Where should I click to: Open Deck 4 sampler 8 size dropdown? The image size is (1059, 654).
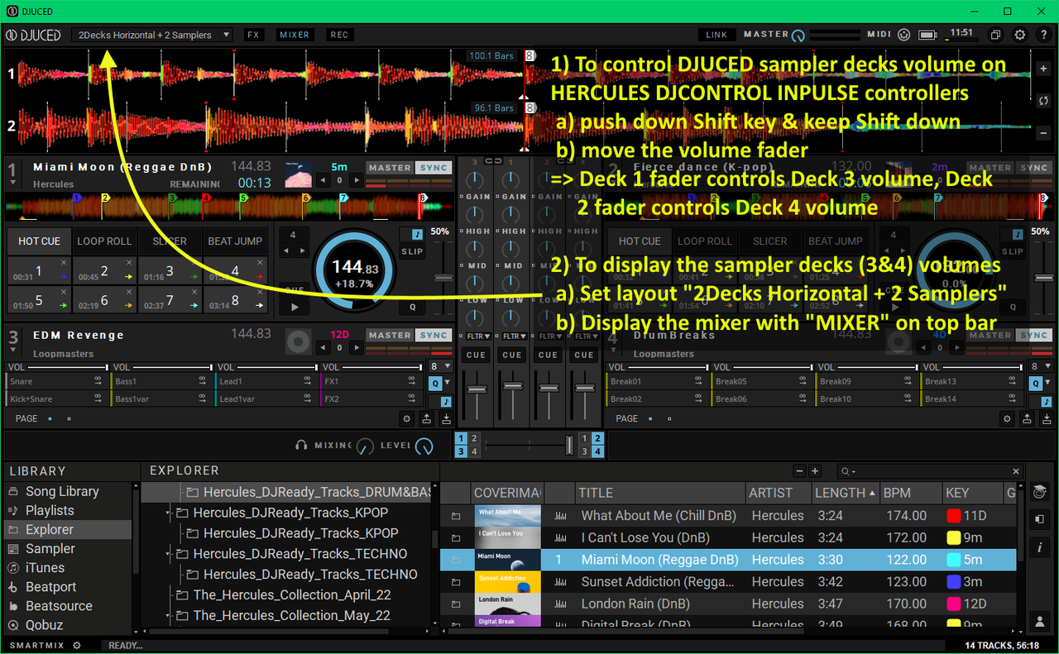point(1042,365)
